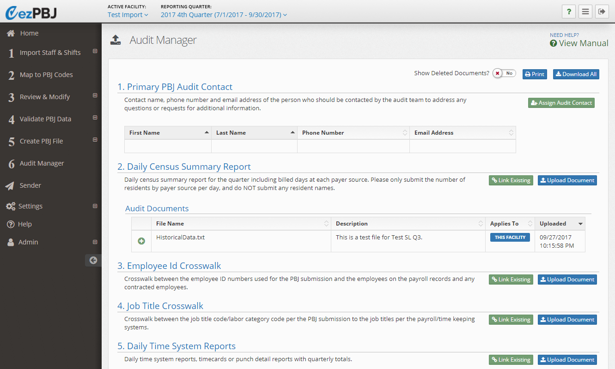Open the help question mark button

click(569, 12)
